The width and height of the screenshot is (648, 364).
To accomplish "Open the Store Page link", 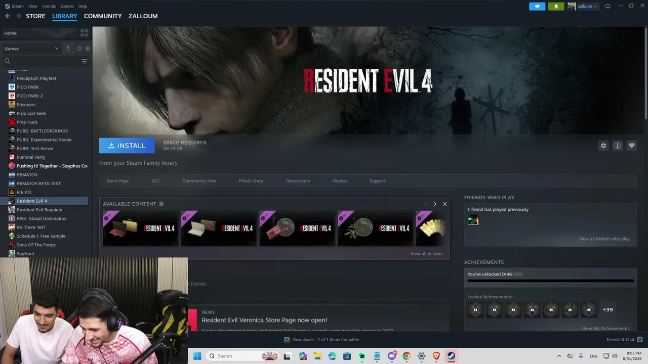I will point(117,181).
